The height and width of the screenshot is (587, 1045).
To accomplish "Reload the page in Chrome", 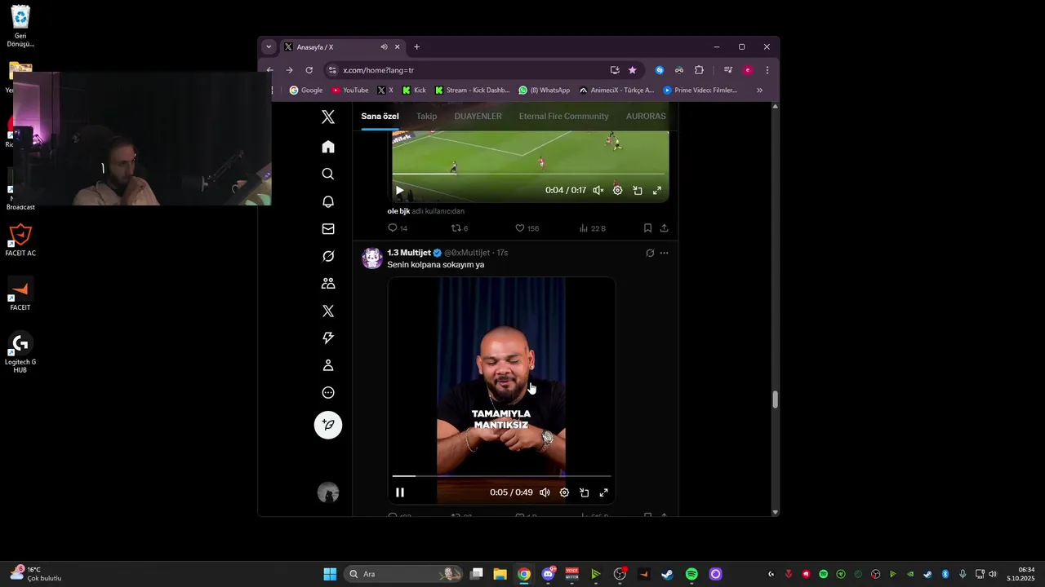I will click(x=309, y=70).
